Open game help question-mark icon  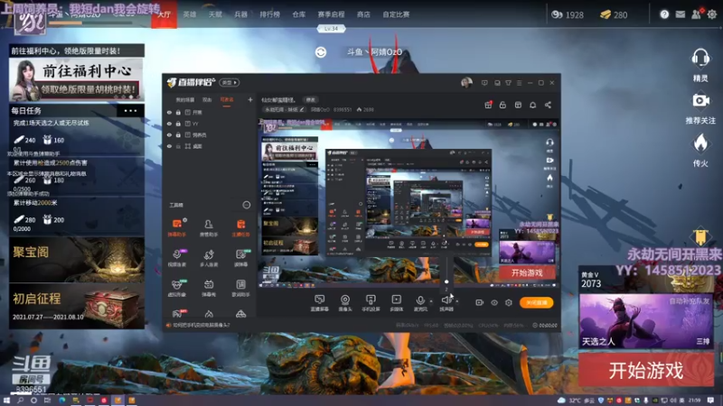[x=664, y=14]
